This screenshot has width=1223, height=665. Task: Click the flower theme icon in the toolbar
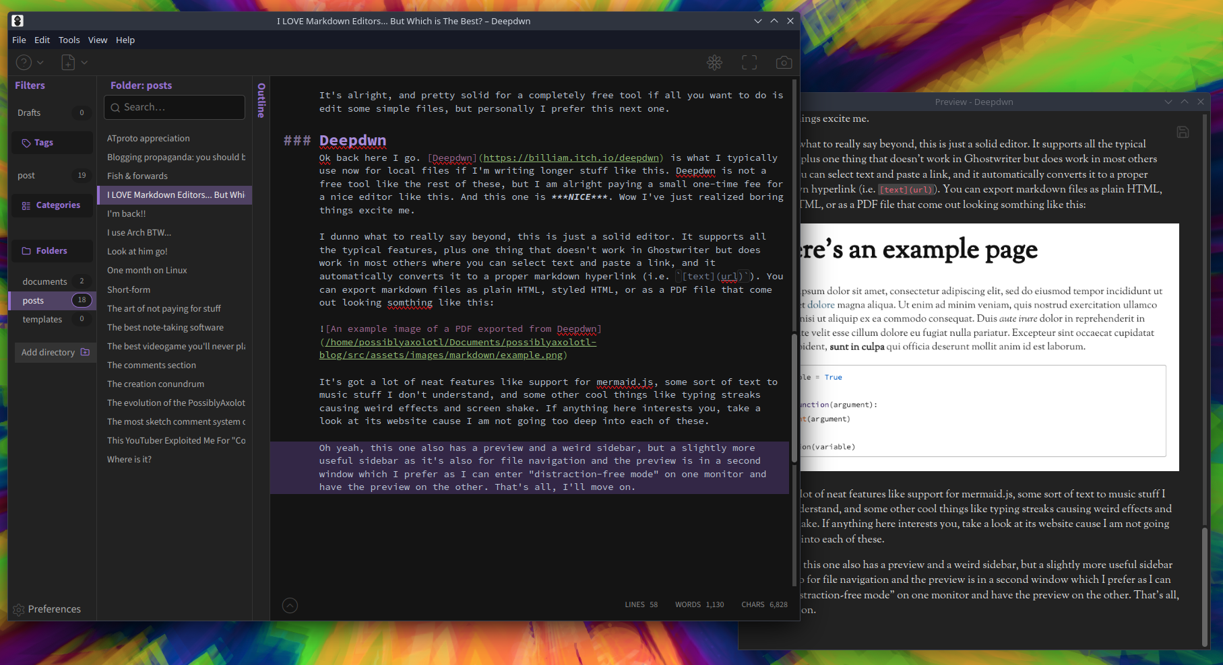point(714,62)
